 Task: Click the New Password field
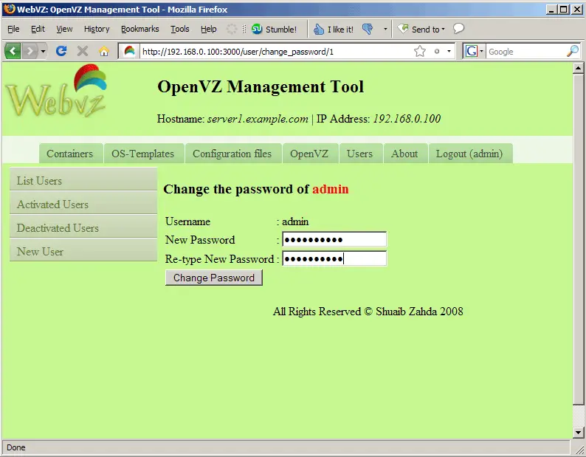coord(334,239)
